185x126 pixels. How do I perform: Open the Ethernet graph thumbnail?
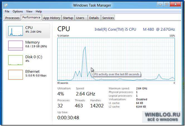point(15,75)
